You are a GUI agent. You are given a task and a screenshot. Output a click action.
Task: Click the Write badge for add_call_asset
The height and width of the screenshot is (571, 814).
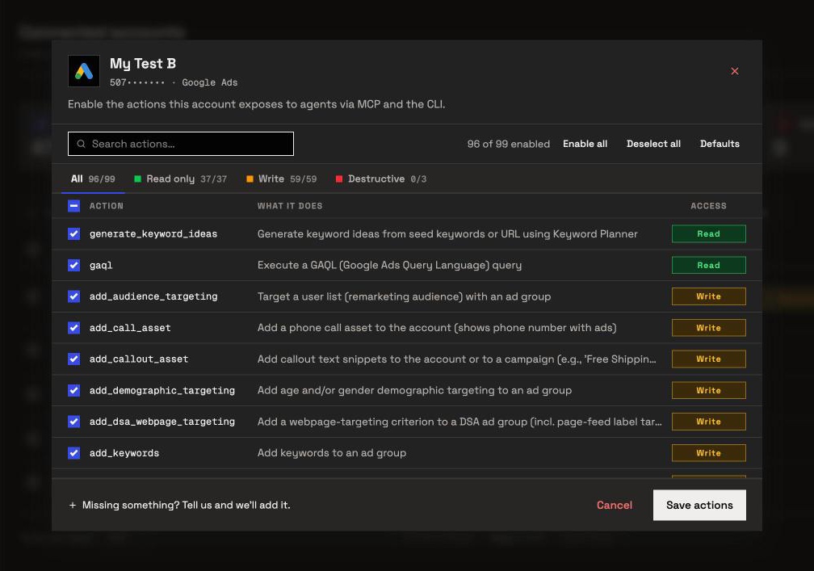pyautogui.click(x=709, y=328)
